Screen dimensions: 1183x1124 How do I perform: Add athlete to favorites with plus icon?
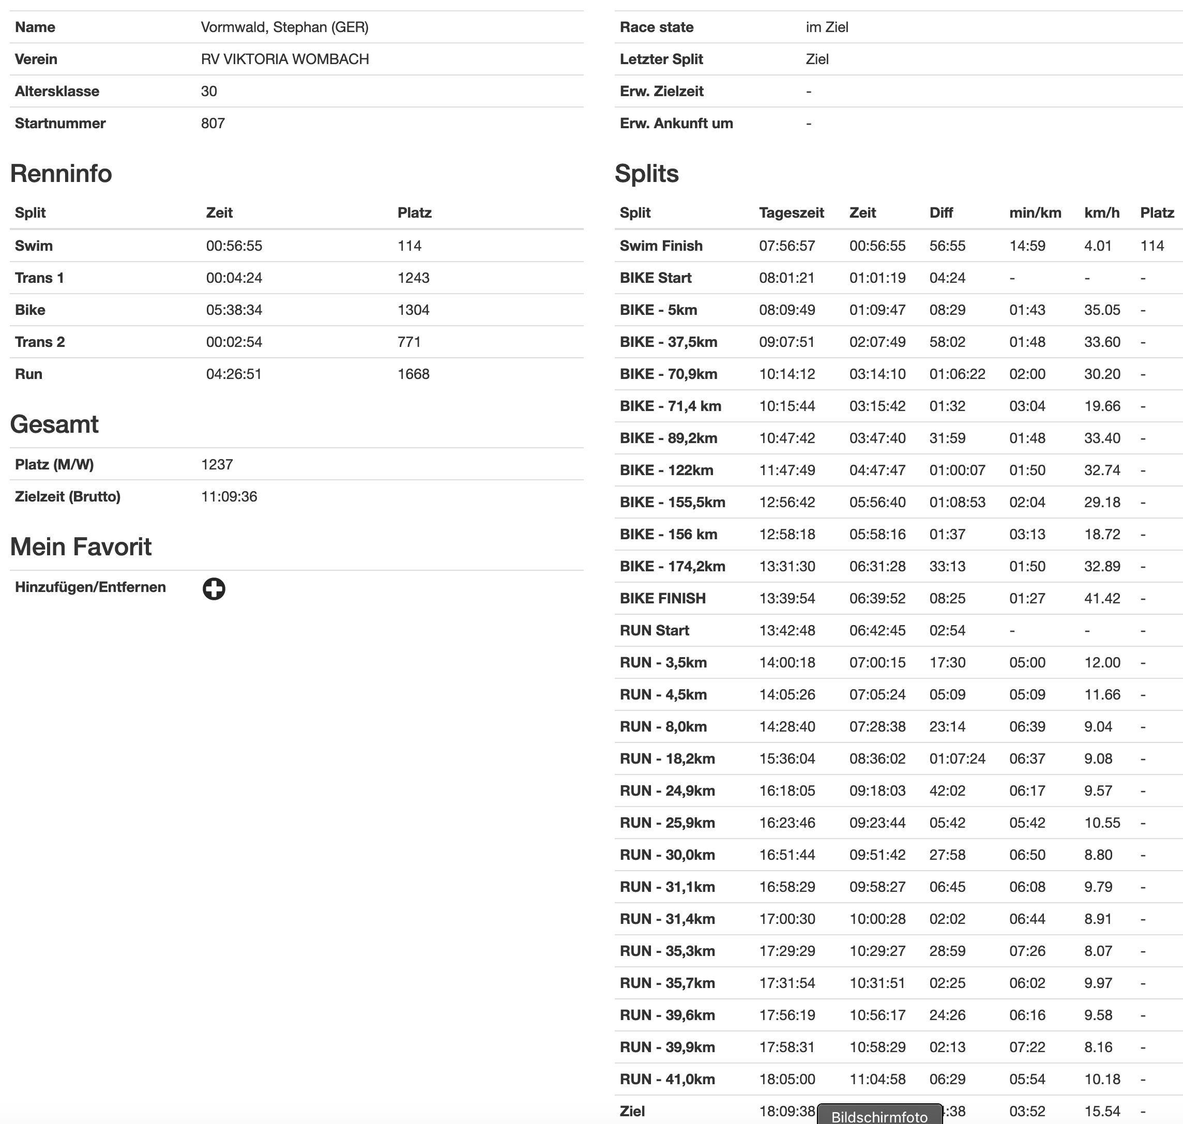(x=214, y=588)
